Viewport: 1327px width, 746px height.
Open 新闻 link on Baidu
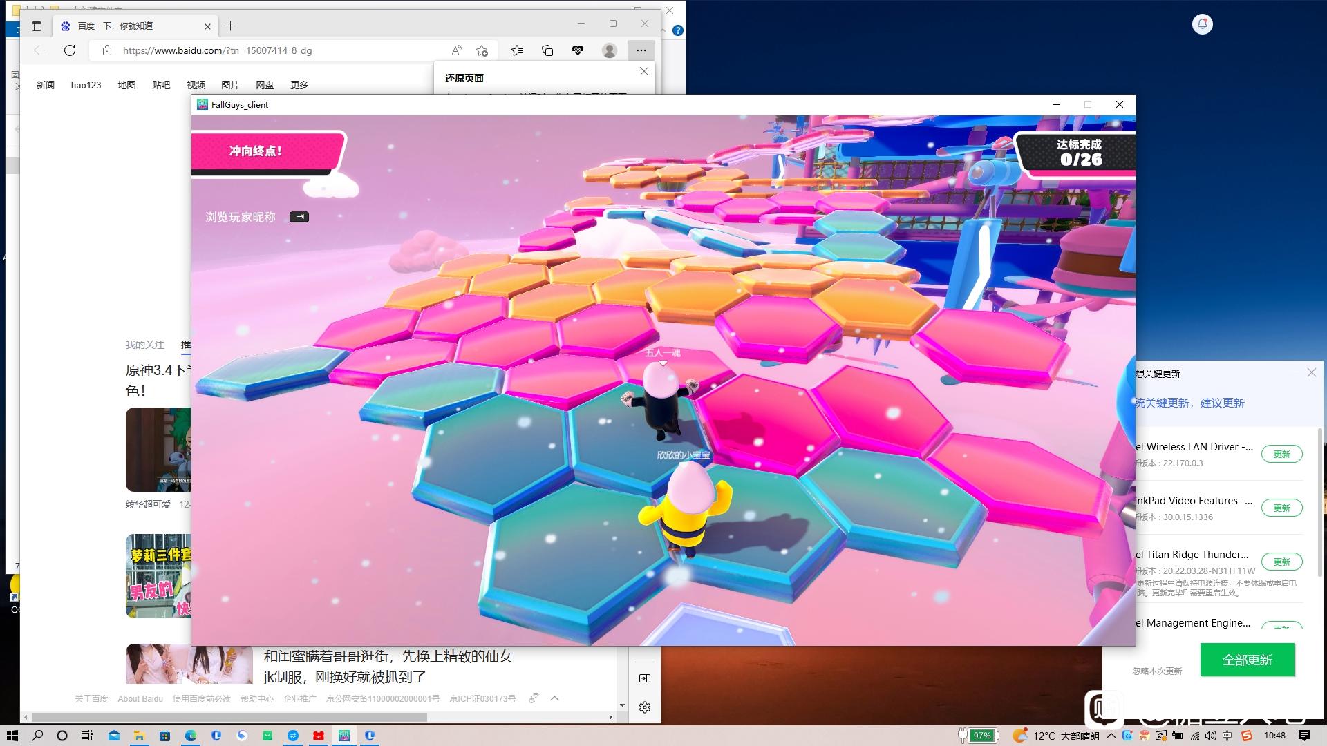pyautogui.click(x=46, y=85)
